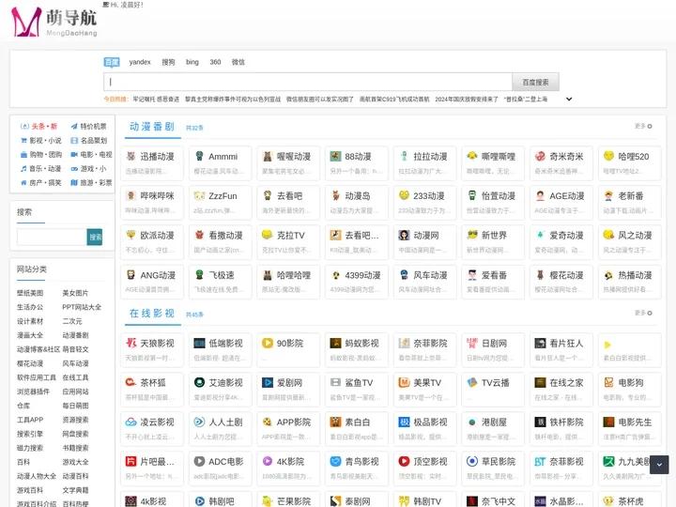
Task: Open the 樱花动漫 site card
Action: [561, 282]
